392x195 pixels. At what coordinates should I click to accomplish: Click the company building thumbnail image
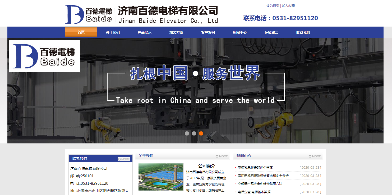click(x=161, y=177)
